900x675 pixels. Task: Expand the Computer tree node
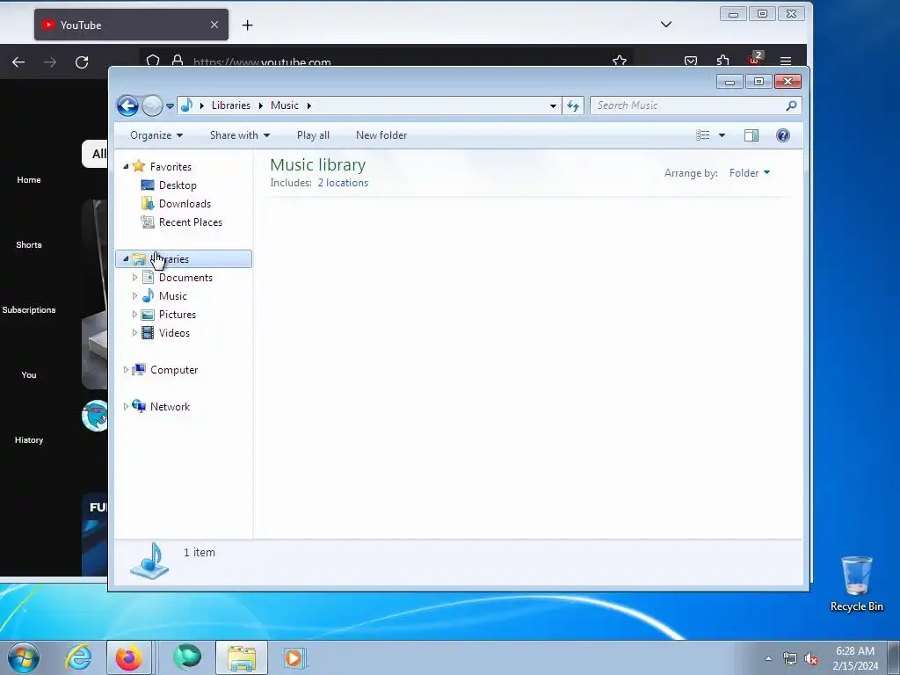tap(126, 370)
